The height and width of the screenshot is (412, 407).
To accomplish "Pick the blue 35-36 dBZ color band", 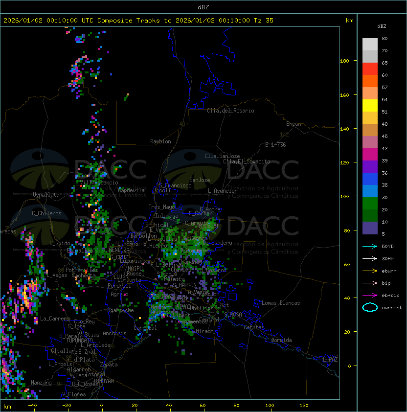I will click(x=370, y=179).
